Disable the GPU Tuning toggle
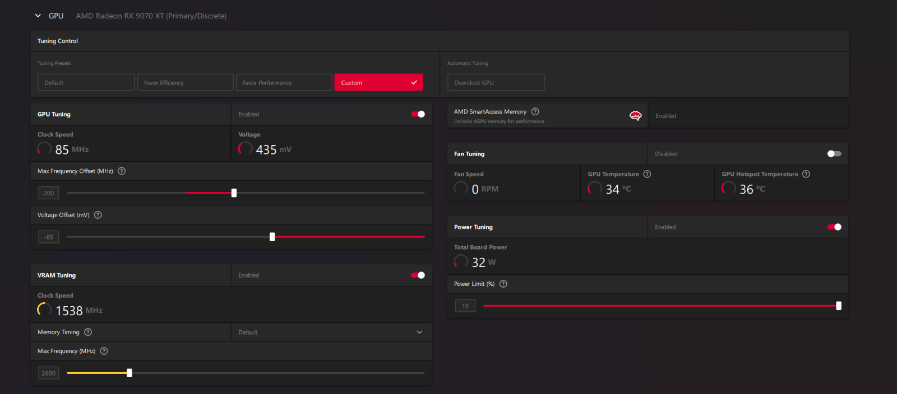The width and height of the screenshot is (897, 394). pyautogui.click(x=418, y=114)
